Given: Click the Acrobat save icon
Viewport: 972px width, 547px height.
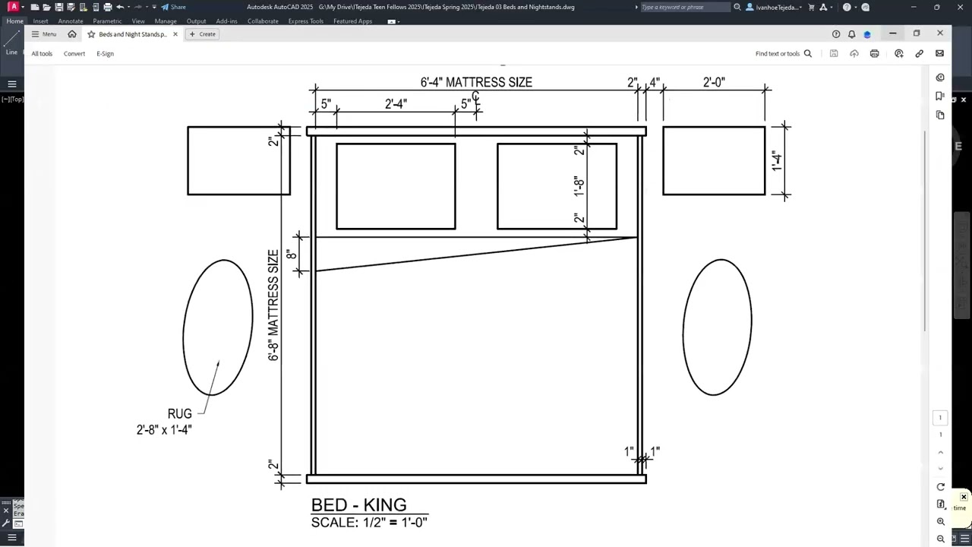Looking at the screenshot, I should click(834, 54).
